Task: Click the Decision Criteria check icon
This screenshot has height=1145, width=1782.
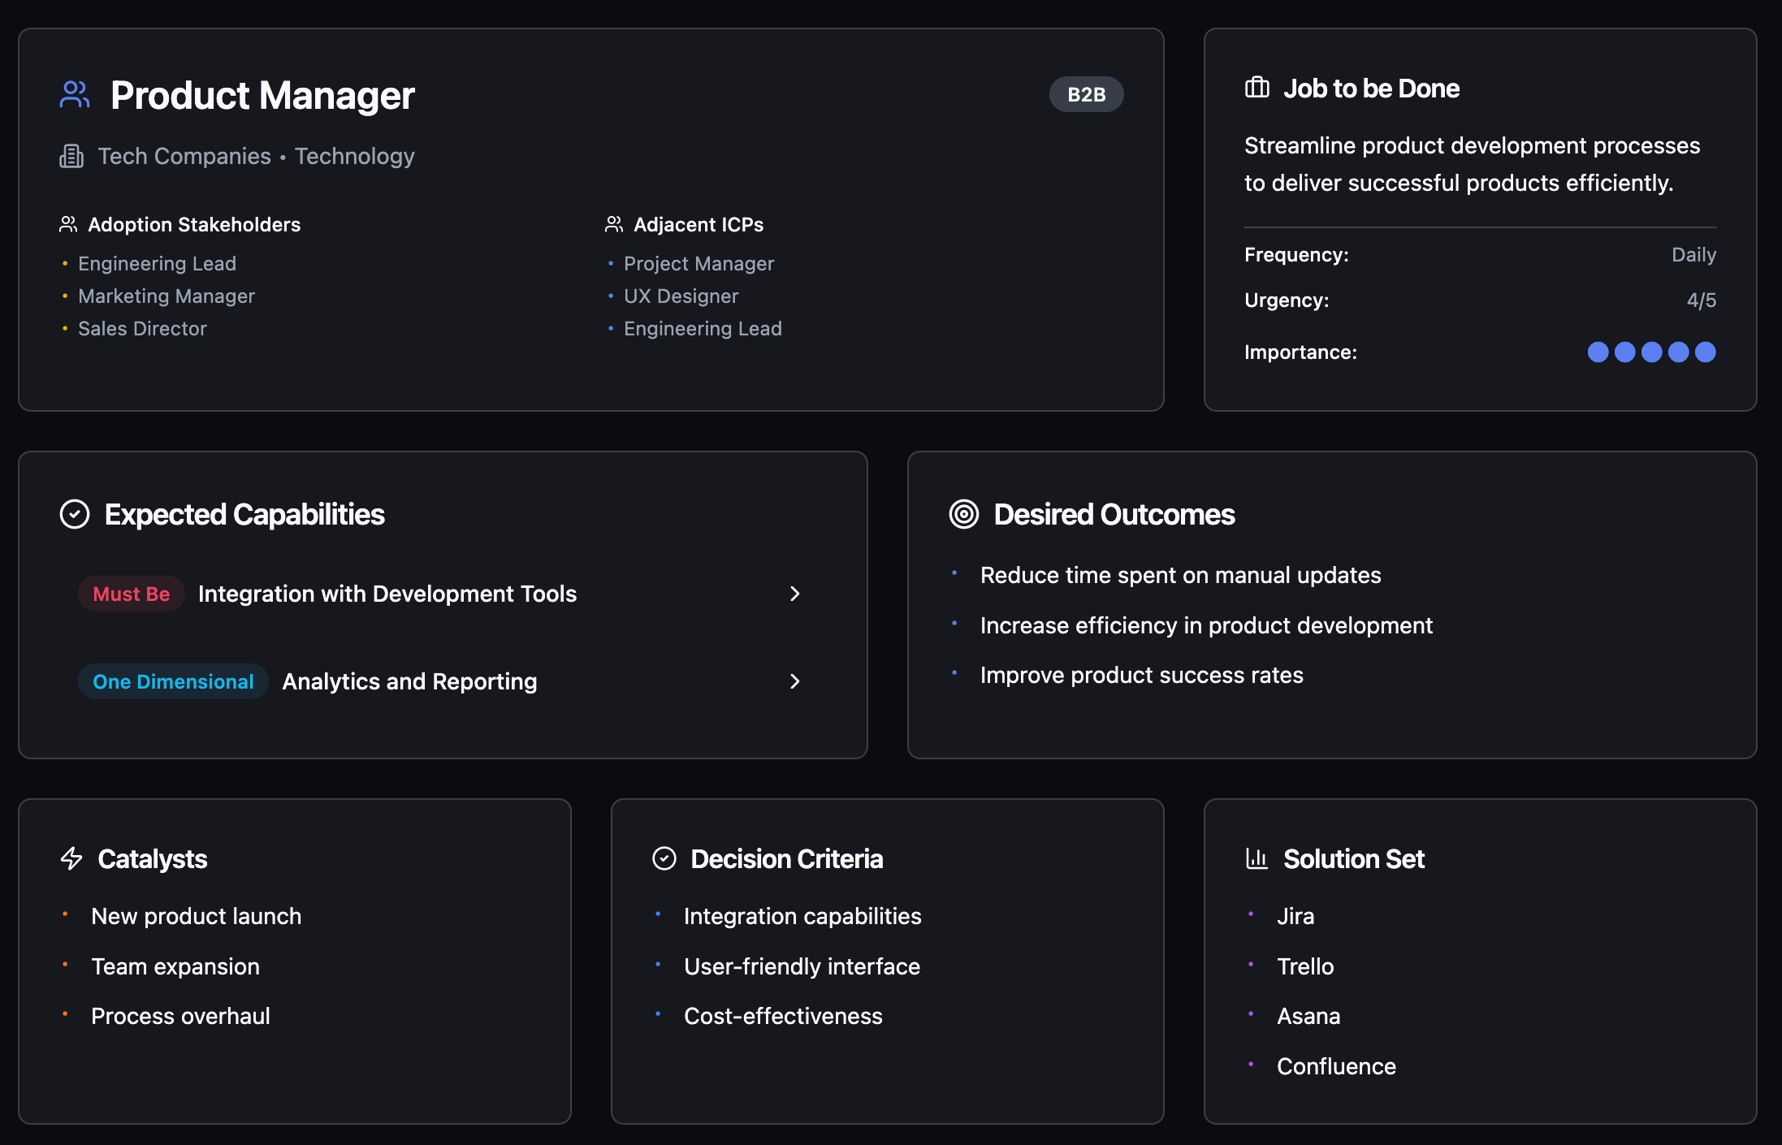Action: pos(664,858)
